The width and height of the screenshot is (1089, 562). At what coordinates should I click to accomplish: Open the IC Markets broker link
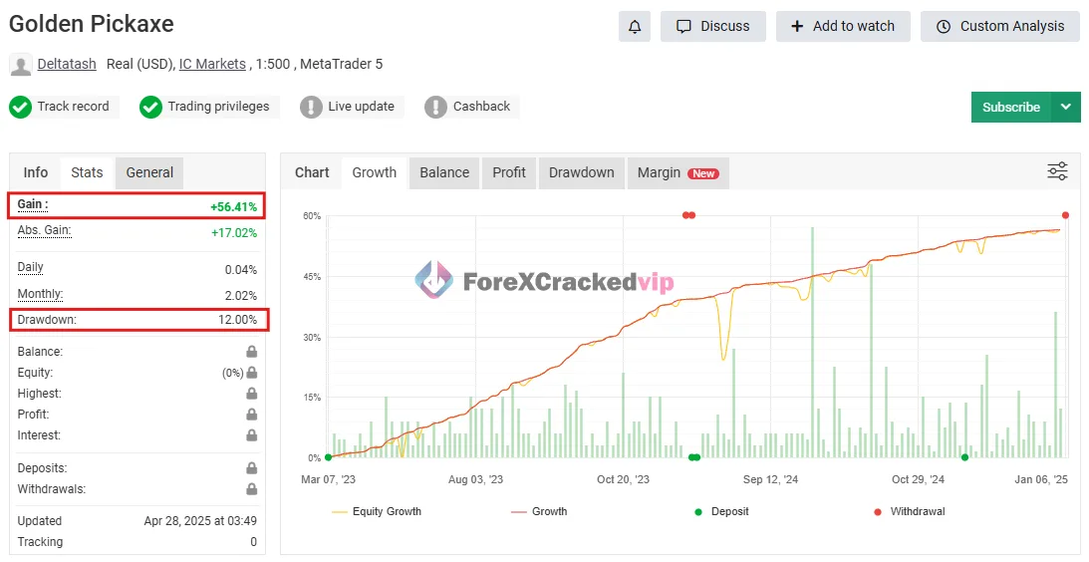212,64
